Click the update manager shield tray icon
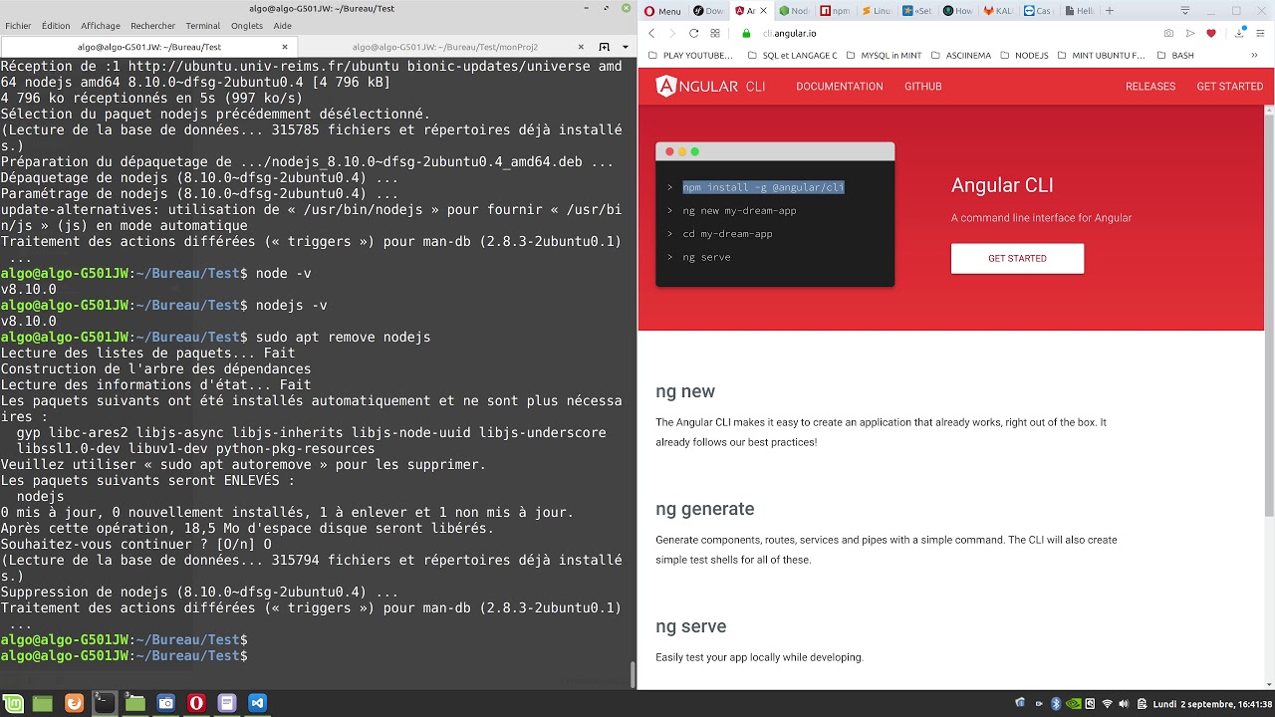 pyautogui.click(x=1020, y=703)
